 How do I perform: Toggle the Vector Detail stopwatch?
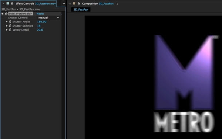click(x=10, y=30)
